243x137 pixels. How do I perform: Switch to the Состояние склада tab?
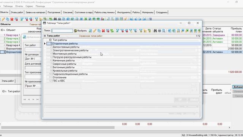84,12
